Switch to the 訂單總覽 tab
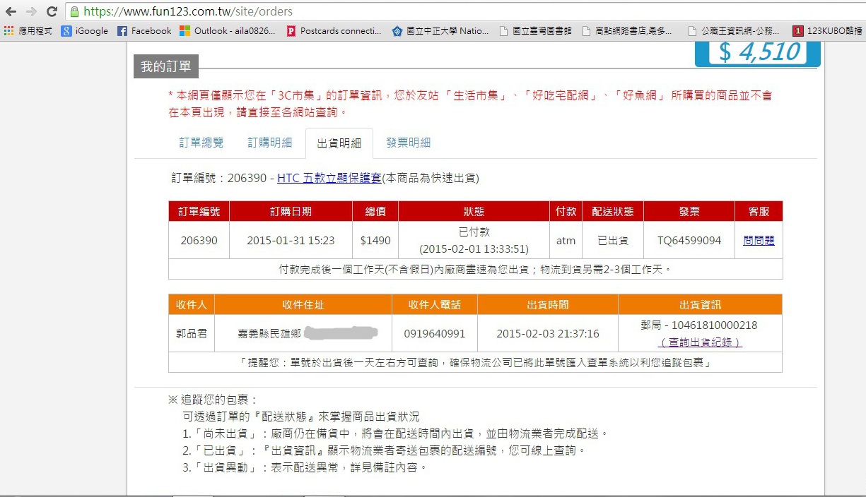Viewport: 866px width, 497px height. pyautogui.click(x=201, y=143)
